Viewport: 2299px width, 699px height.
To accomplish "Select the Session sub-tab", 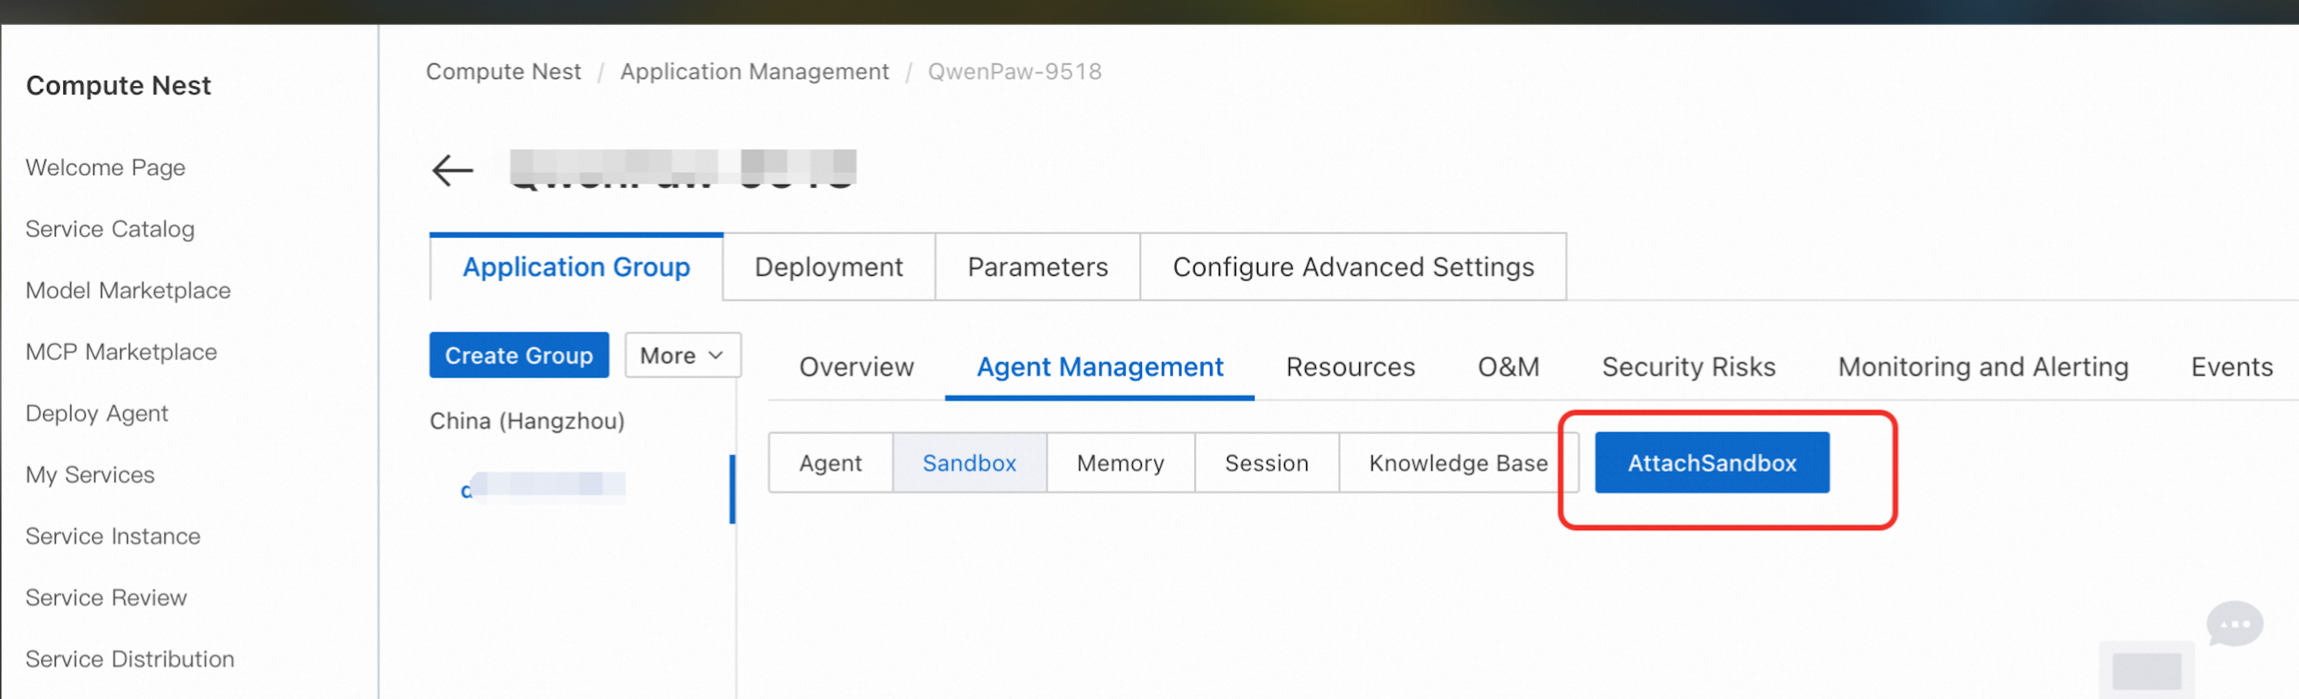I will click(x=1267, y=463).
